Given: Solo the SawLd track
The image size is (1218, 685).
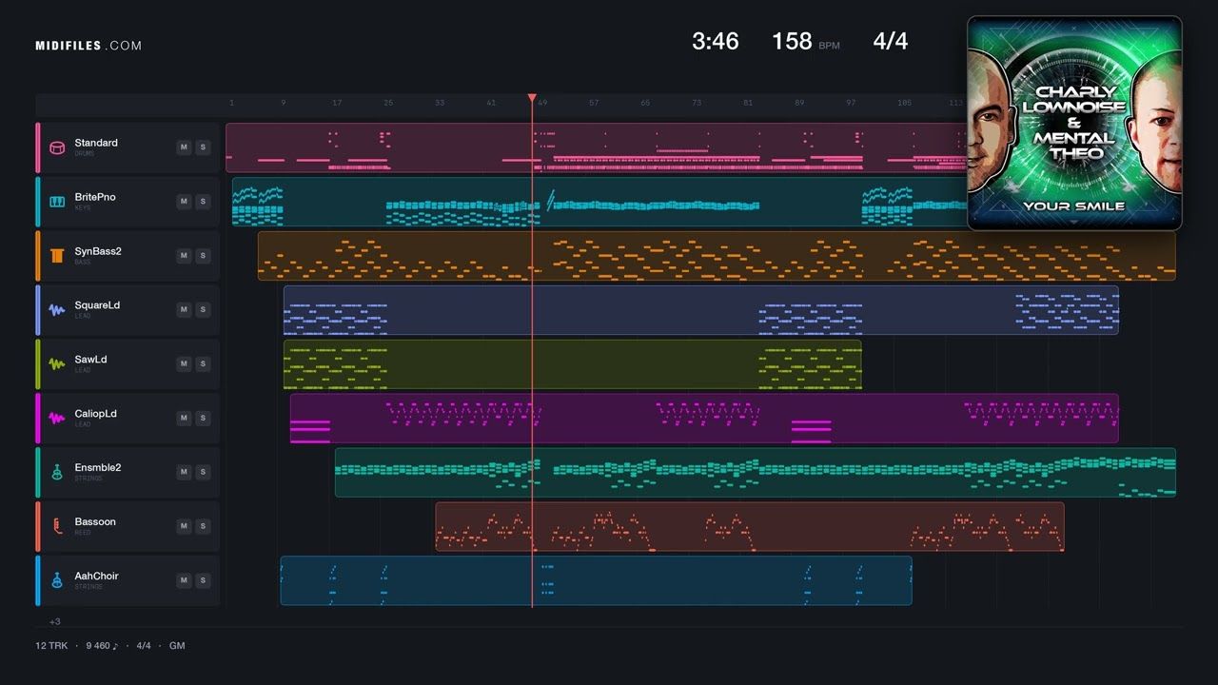Looking at the screenshot, I should click(203, 364).
